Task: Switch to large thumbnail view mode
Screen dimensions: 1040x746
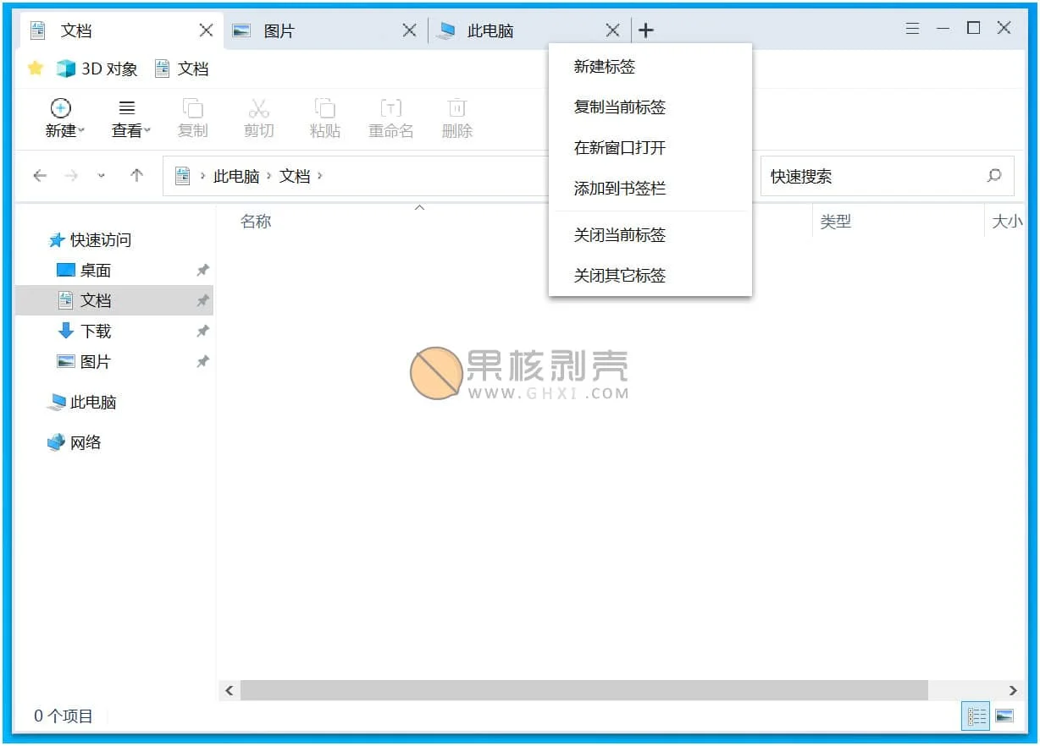Action: pyautogui.click(x=1004, y=716)
